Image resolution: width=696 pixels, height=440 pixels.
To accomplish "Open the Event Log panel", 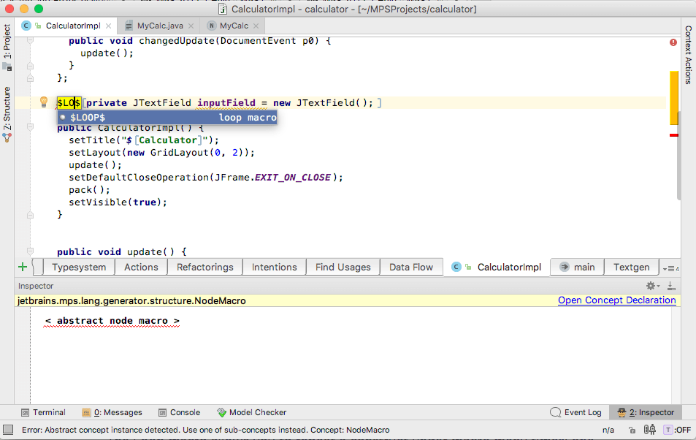I will pyautogui.click(x=575, y=412).
